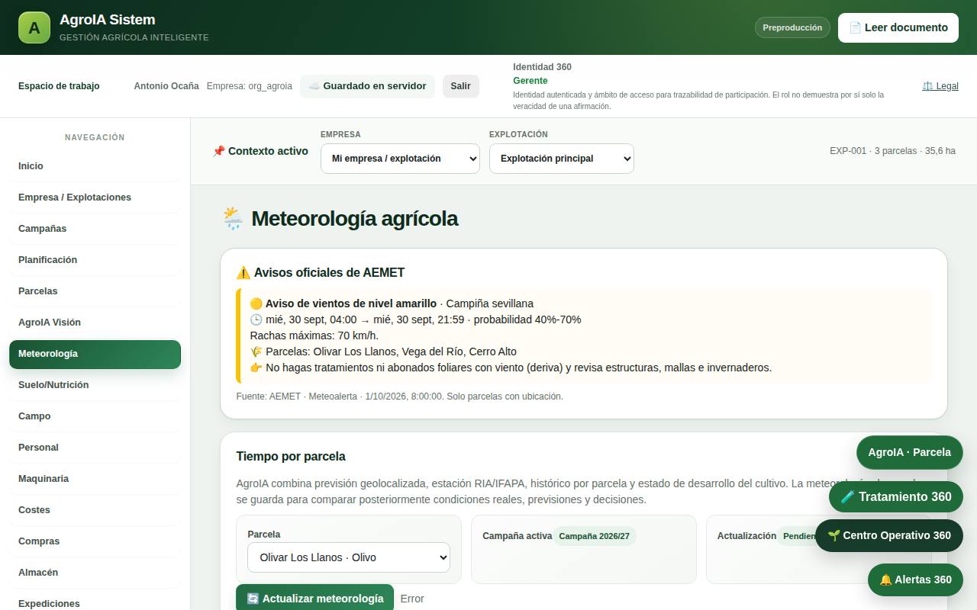977x610 pixels.
Task: Expand the Empresa dropdown
Action: [400, 159]
